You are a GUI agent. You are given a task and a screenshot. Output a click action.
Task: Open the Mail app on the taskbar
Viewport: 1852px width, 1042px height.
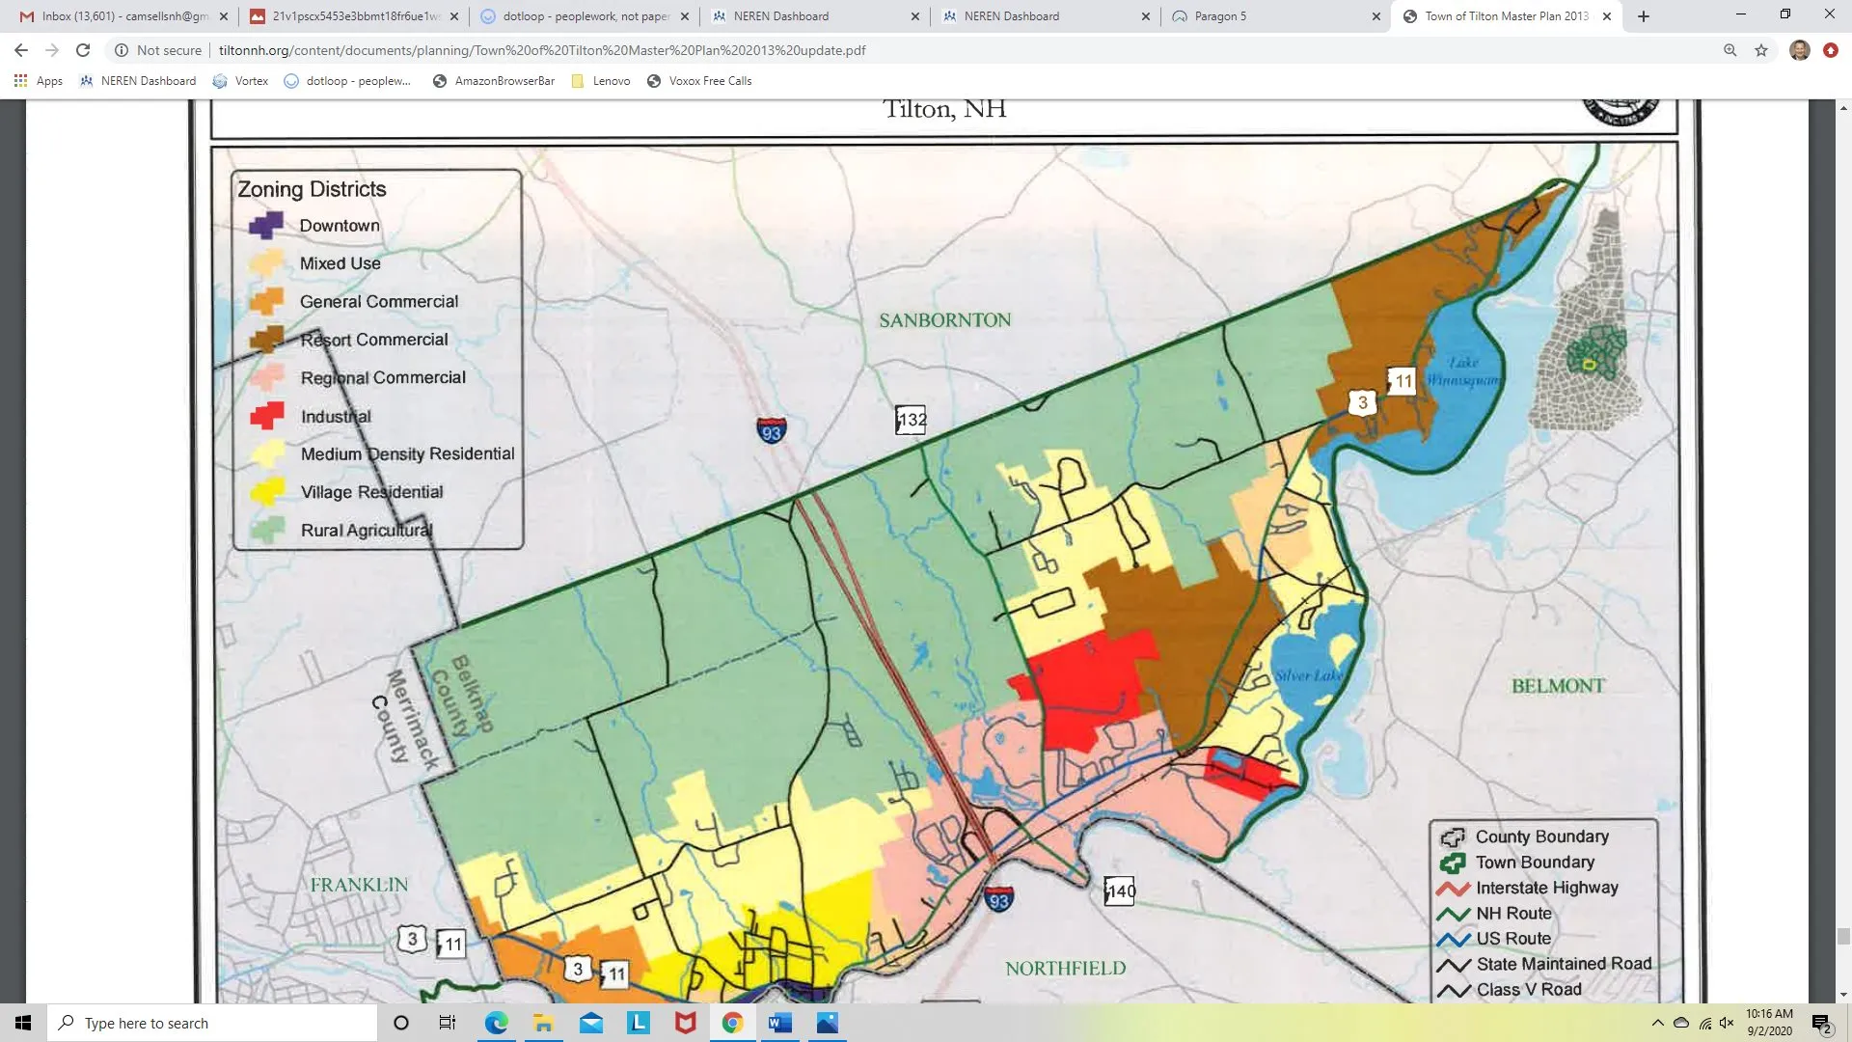591,1023
